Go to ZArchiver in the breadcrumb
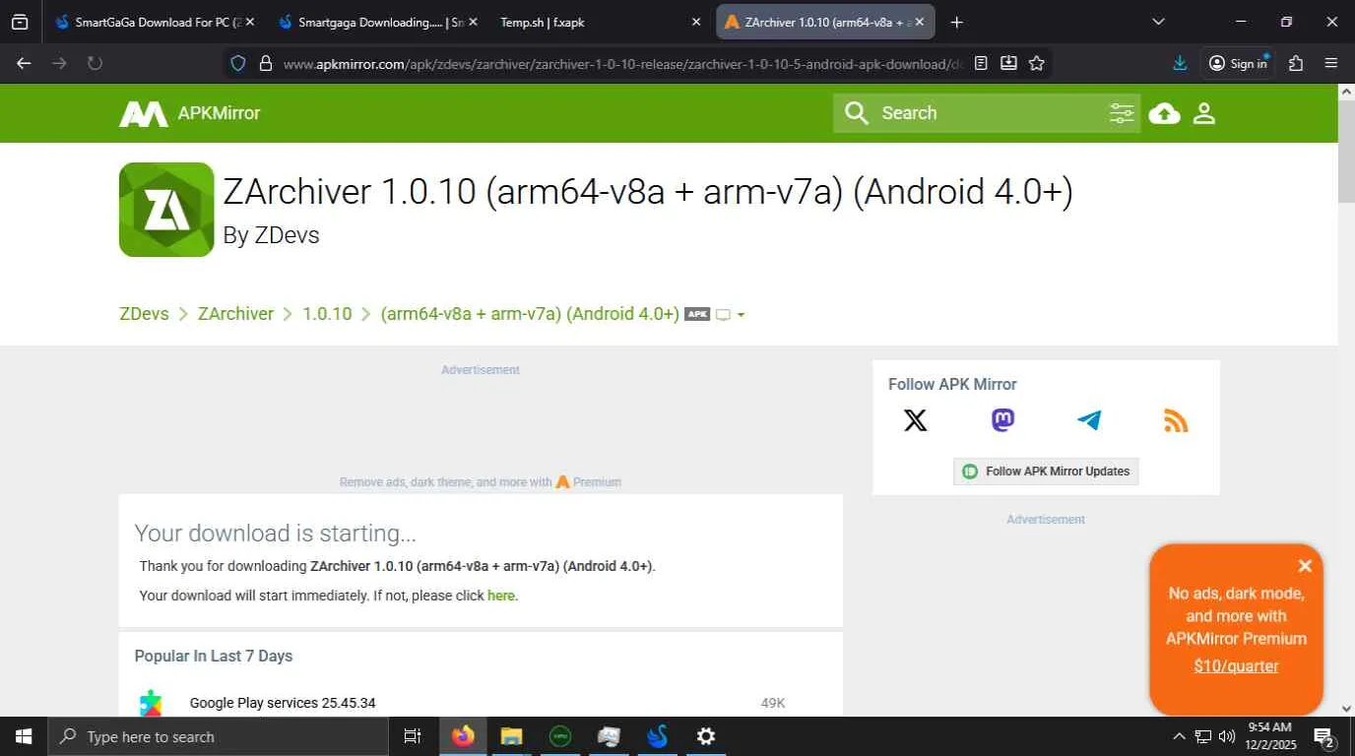 [x=235, y=314]
